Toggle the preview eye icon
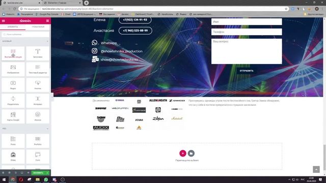326x183 pixels. (28, 173)
